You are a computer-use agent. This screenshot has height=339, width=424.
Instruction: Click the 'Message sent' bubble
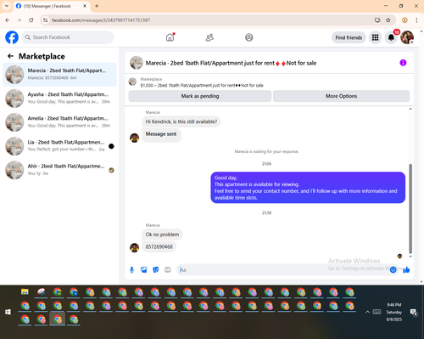[161, 134]
